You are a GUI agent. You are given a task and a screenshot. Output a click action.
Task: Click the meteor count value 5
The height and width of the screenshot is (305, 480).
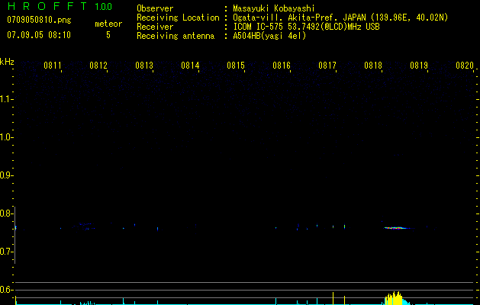[x=108, y=35]
